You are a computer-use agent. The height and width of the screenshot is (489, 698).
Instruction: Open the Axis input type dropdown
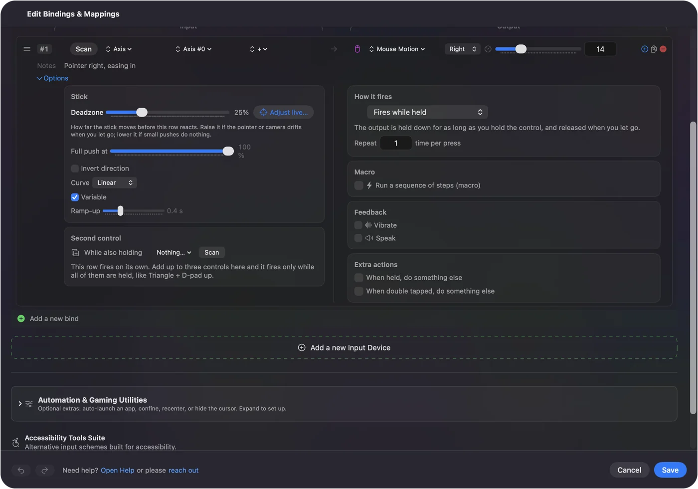(x=119, y=49)
